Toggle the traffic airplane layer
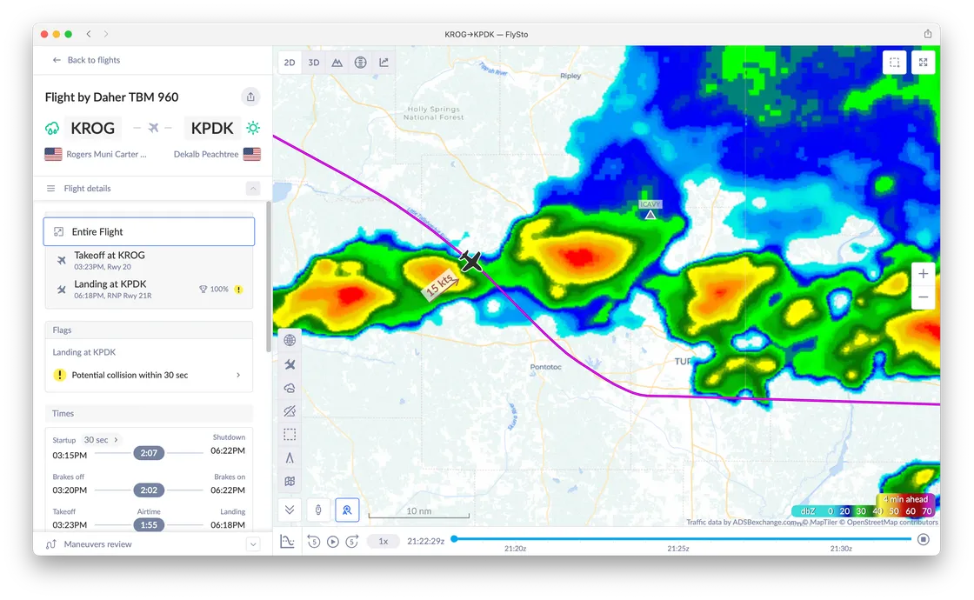974x600 pixels. point(290,364)
